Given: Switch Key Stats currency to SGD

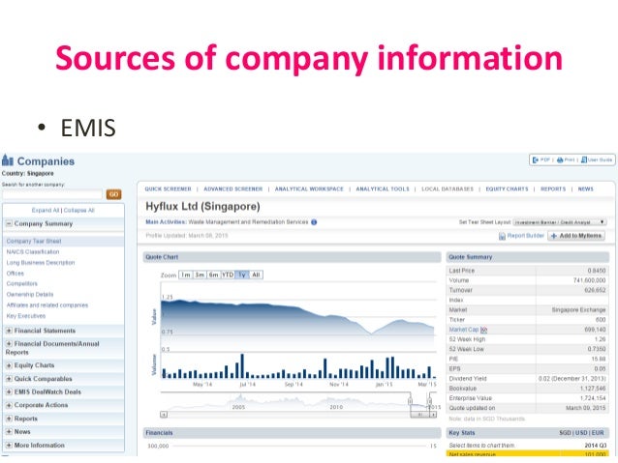Looking at the screenshot, I should 565,433.
